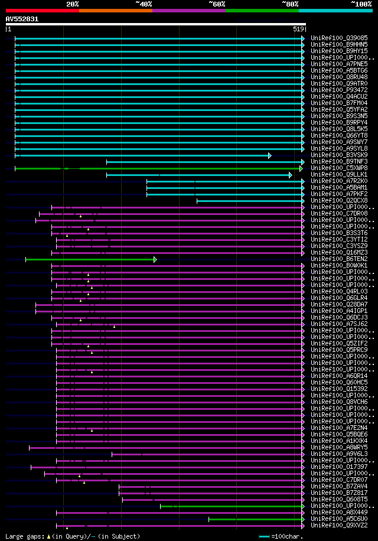Open hit UniRef100_B3VSK9
This screenshot has height=541, width=378.
pyautogui.click(x=339, y=155)
